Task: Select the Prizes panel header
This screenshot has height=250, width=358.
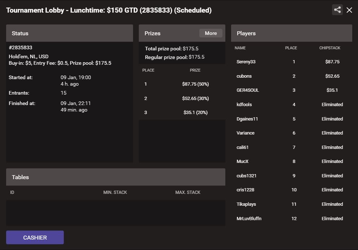Action: pos(182,33)
